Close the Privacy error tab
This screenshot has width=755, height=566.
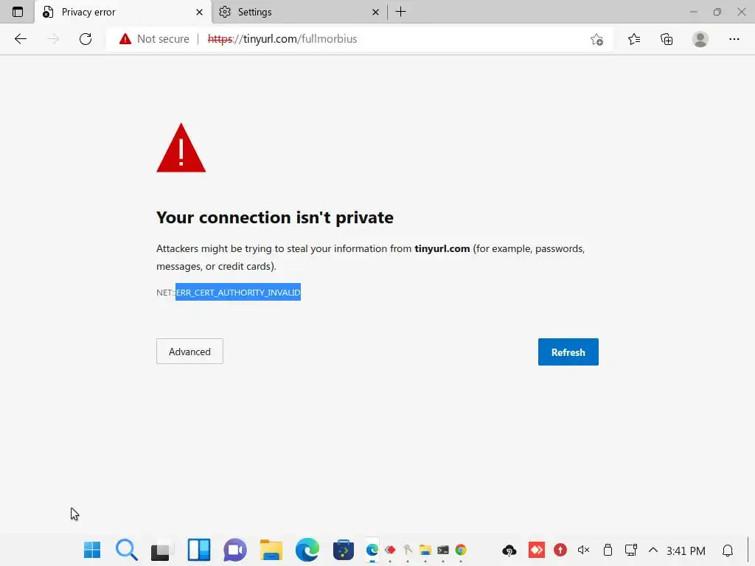click(x=199, y=12)
